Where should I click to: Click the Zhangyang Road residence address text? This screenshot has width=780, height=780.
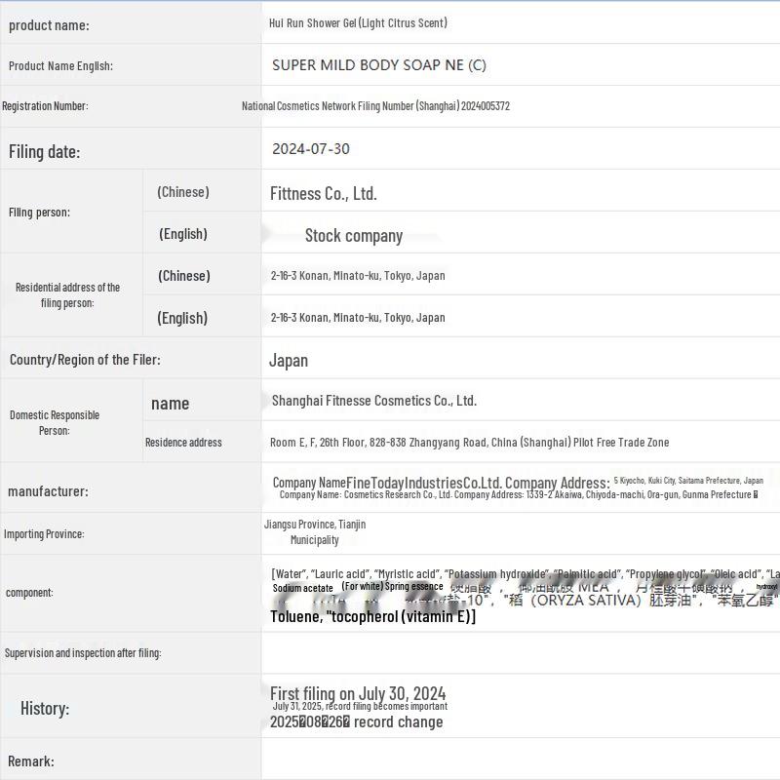469,443
